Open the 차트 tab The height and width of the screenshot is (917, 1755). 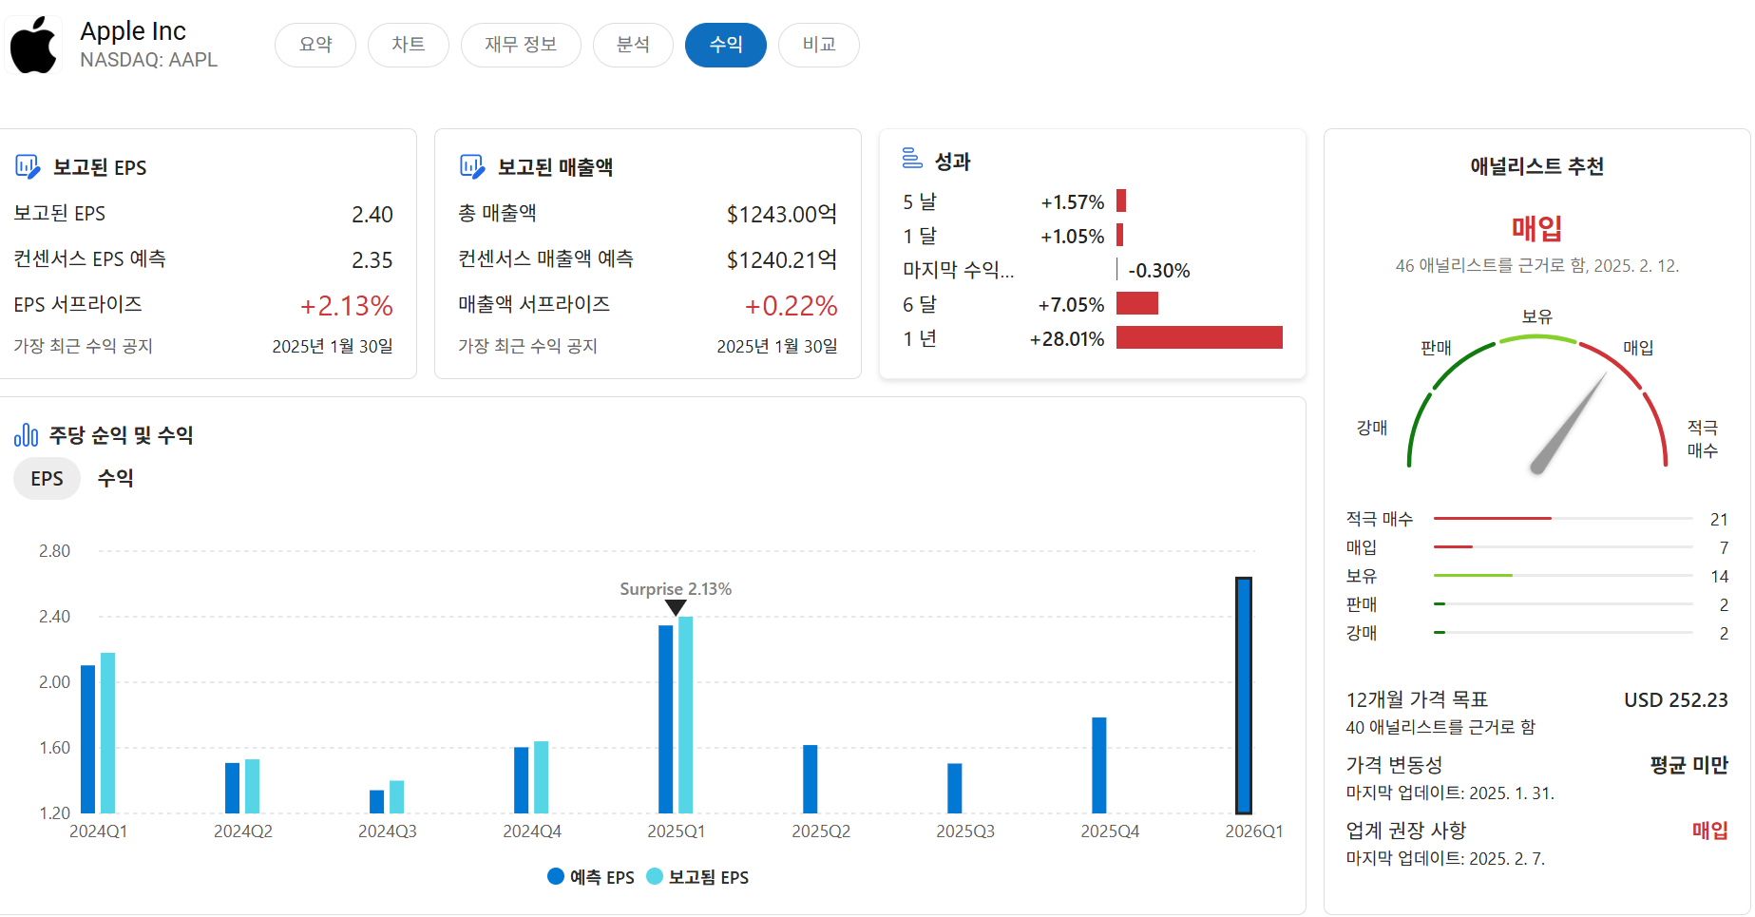click(x=408, y=45)
